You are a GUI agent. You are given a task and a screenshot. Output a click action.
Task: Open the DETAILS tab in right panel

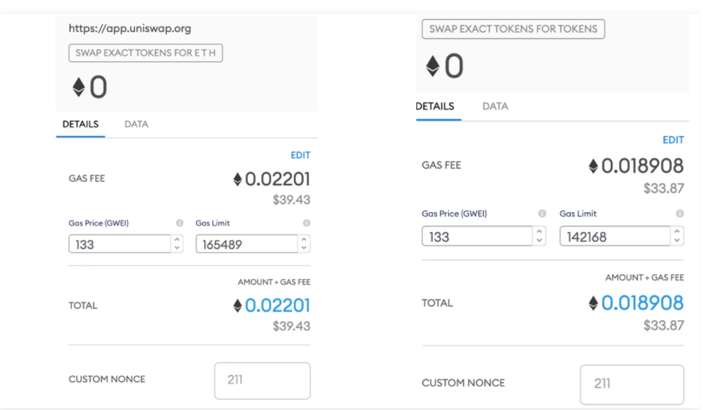[435, 106]
